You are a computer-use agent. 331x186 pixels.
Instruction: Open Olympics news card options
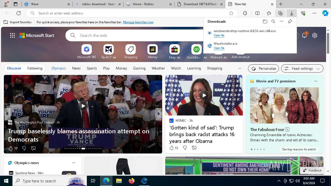tap(74, 163)
